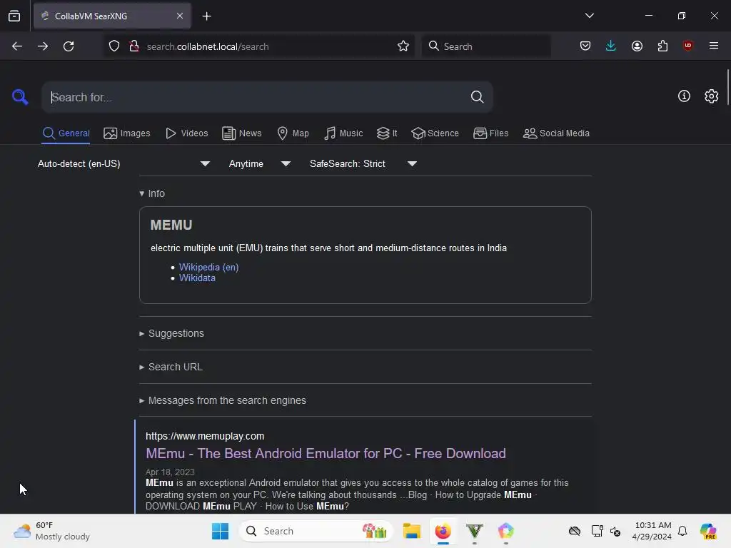Collapse the Info section

click(152, 193)
